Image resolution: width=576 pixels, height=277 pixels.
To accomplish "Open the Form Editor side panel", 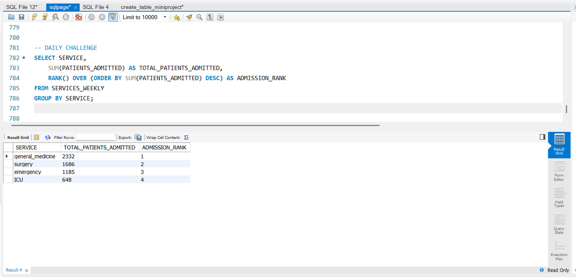I will click(559, 171).
